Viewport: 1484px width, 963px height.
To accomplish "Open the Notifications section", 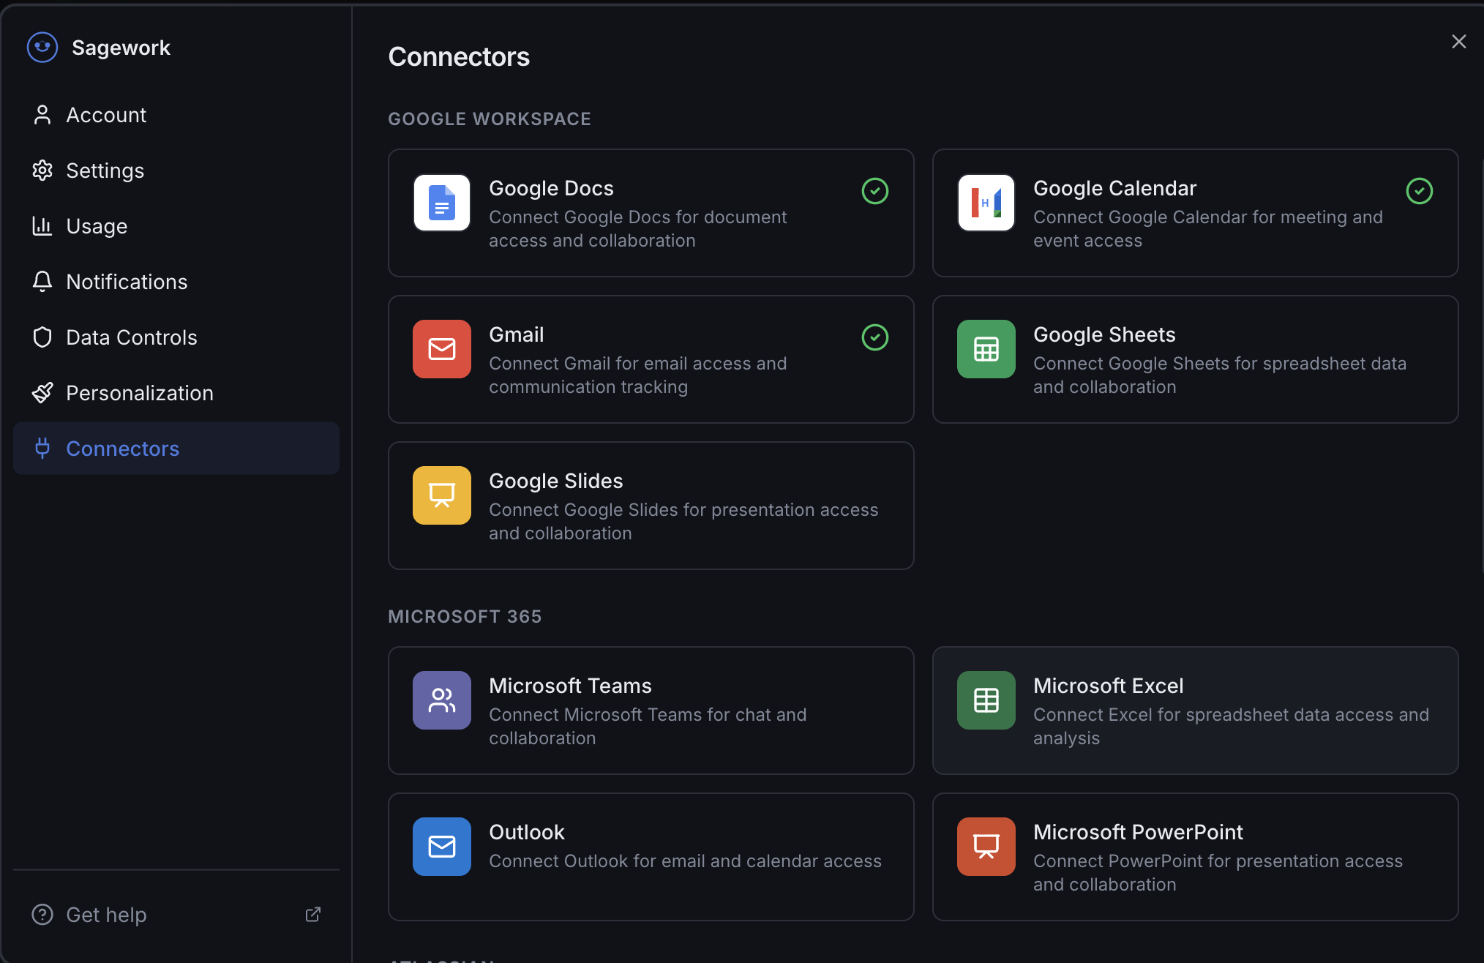I will [x=126, y=281].
